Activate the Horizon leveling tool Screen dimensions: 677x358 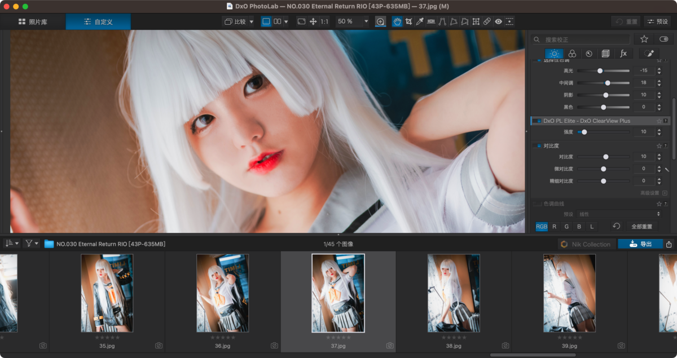[431, 21]
